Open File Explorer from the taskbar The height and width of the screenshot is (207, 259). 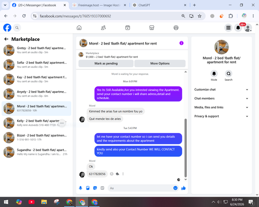(44, 202)
